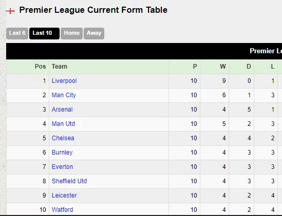Click the D draws column header
This screenshot has width=282, height=216.
[x=249, y=67]
